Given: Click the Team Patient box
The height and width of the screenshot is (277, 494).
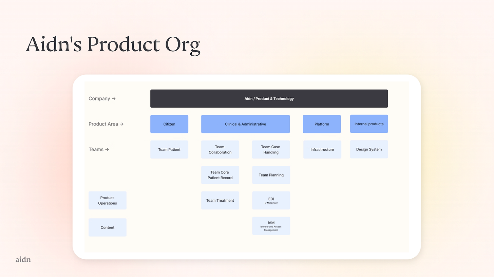Looking at the screenshot, I should click(169, 149).
